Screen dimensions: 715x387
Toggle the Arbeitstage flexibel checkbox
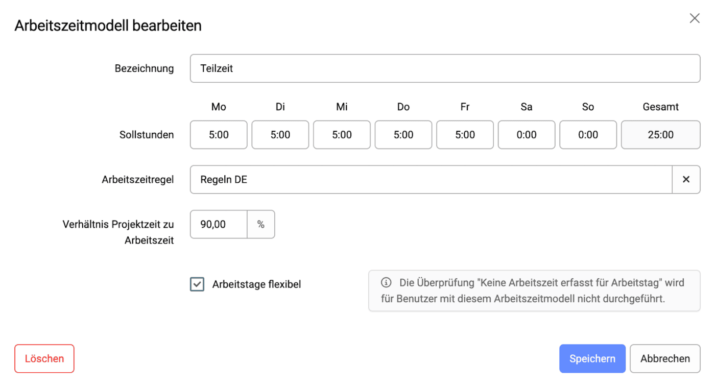tap(197, 284)
